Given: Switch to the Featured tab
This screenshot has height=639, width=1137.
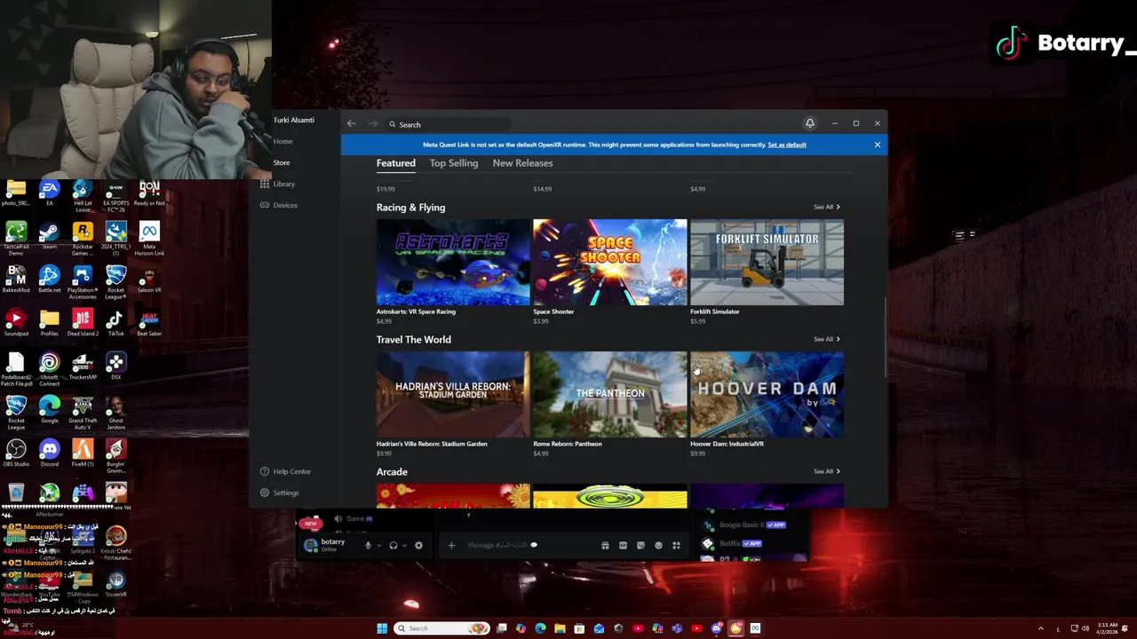Looking at the screenshot, I should point(395,163).
